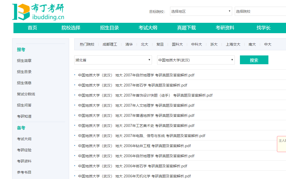Select the 上海交大 quick link
Screen dimensions: 286x179
tap(233, 44)
